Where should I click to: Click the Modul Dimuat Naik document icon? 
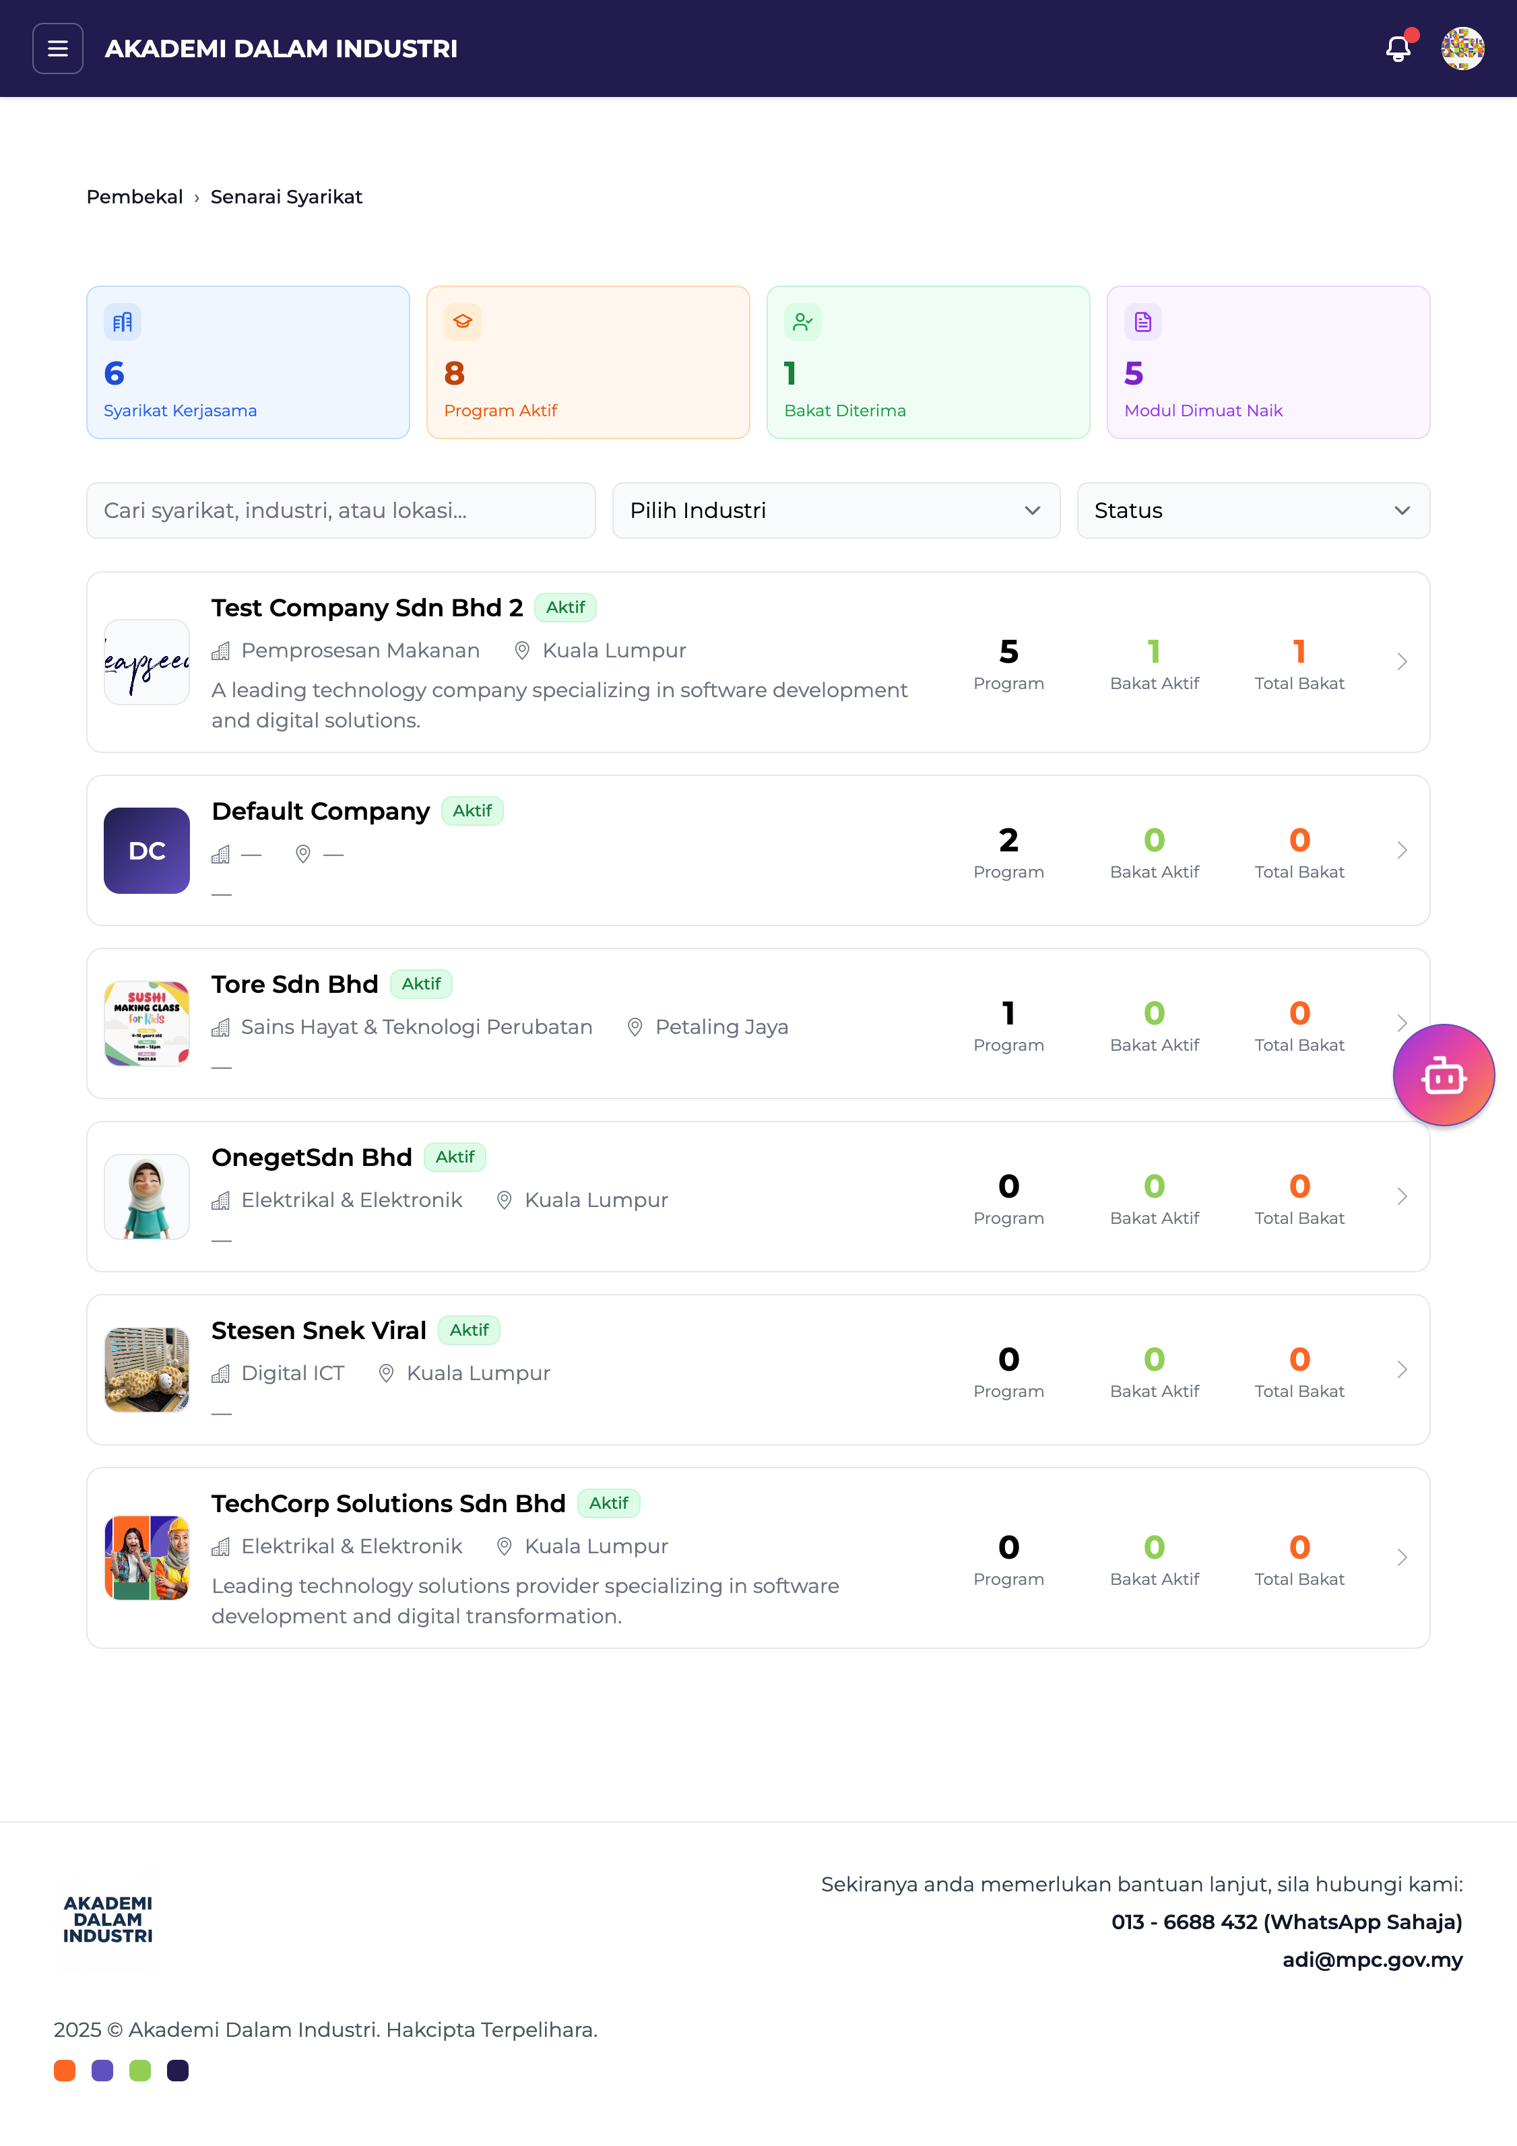click(1142, 323)
